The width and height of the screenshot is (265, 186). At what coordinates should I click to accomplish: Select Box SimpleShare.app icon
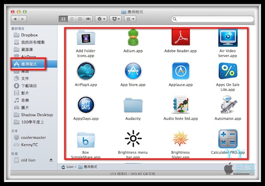pos(86,140)
